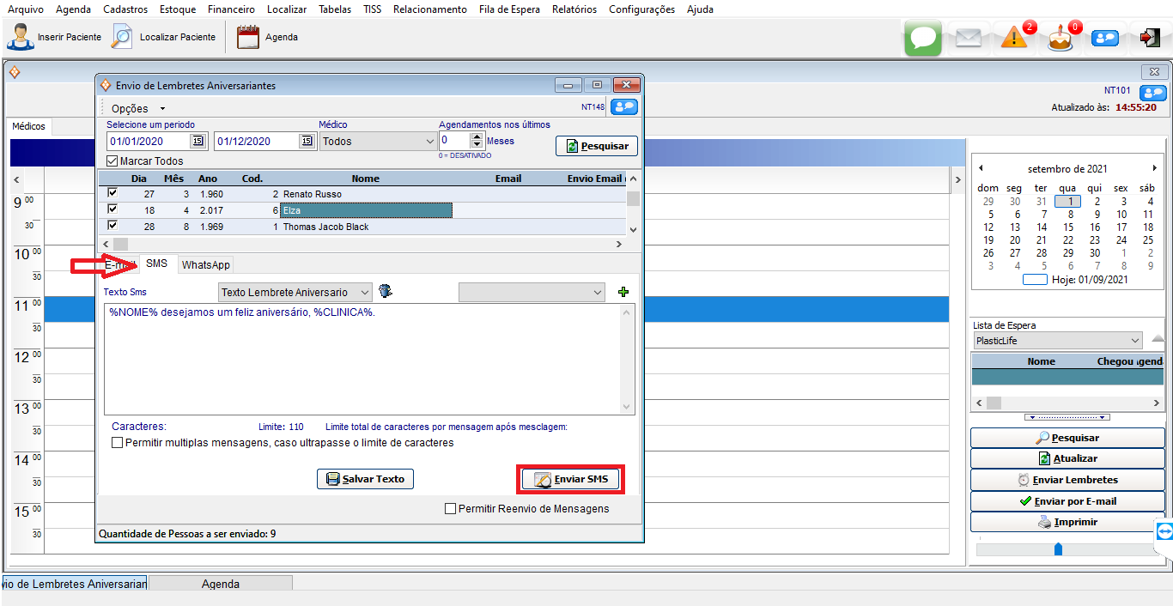1173x606 pixels.
Task: Open the envelope mail icon
Action: pos(968,39)
